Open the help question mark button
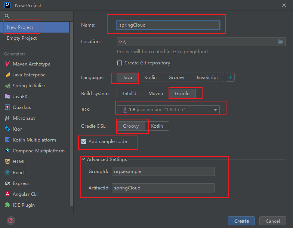The width and height of the screenshot is (293, 228). (x=11, y=221)
